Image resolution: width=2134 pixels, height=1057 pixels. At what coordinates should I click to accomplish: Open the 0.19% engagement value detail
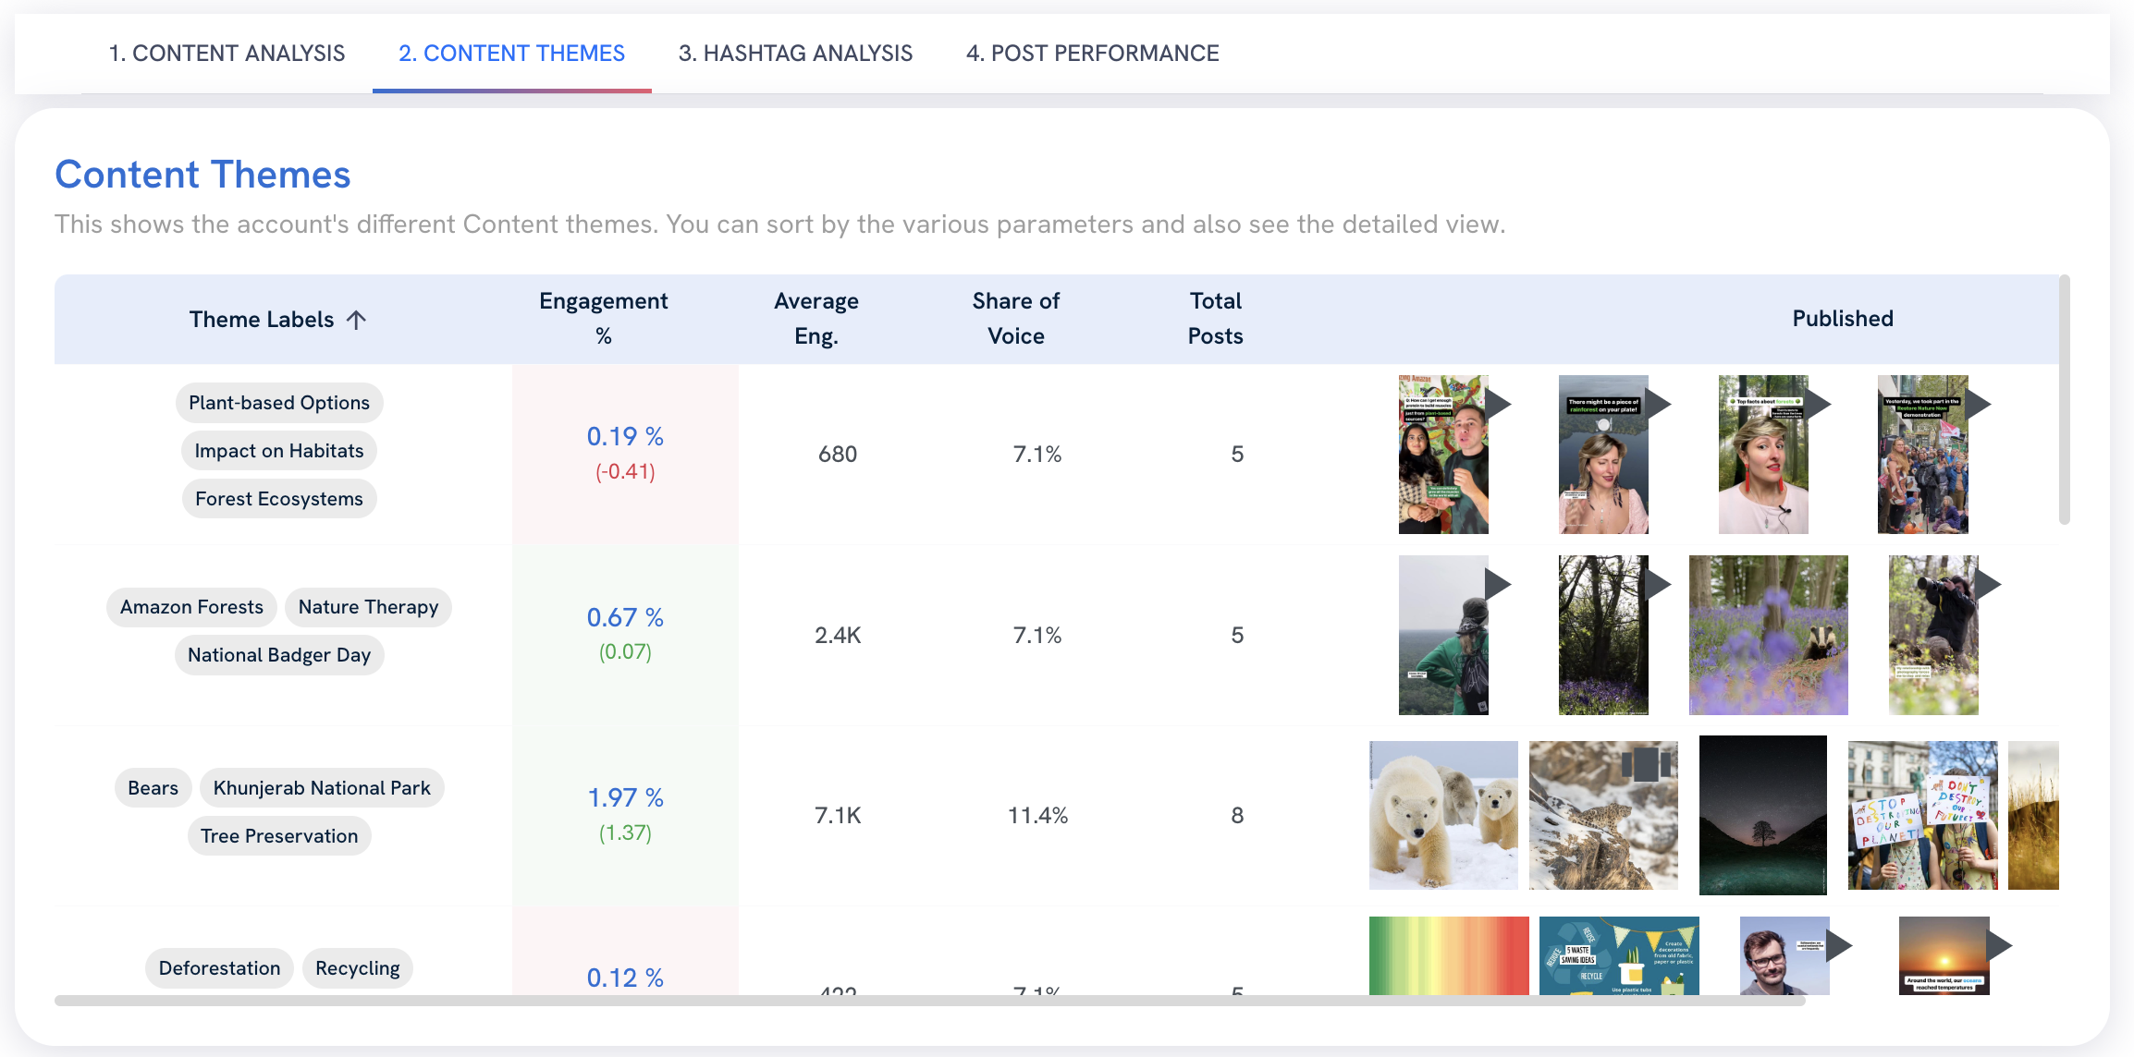626,435
